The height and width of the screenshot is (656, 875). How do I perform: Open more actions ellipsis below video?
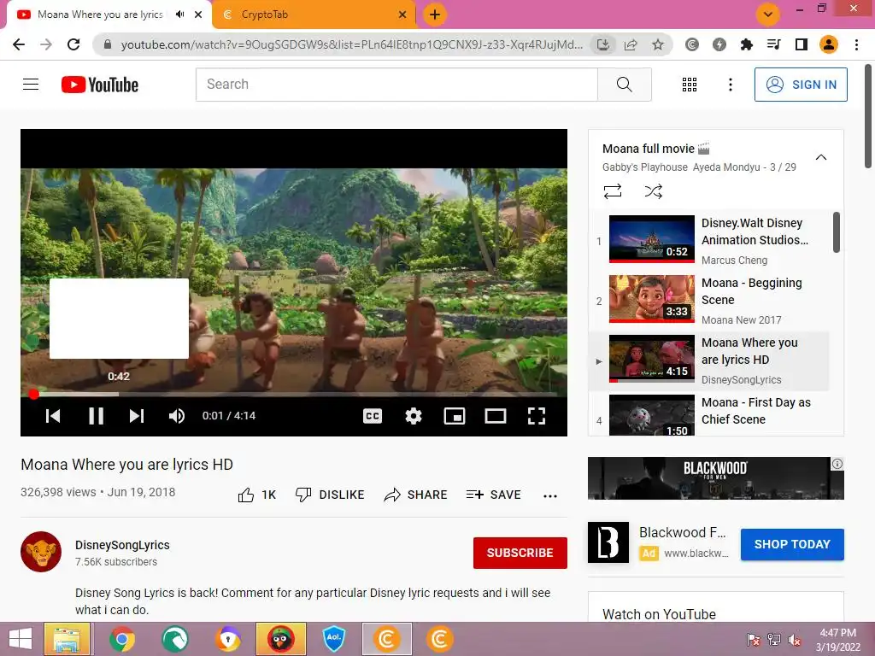coord(550,495)
